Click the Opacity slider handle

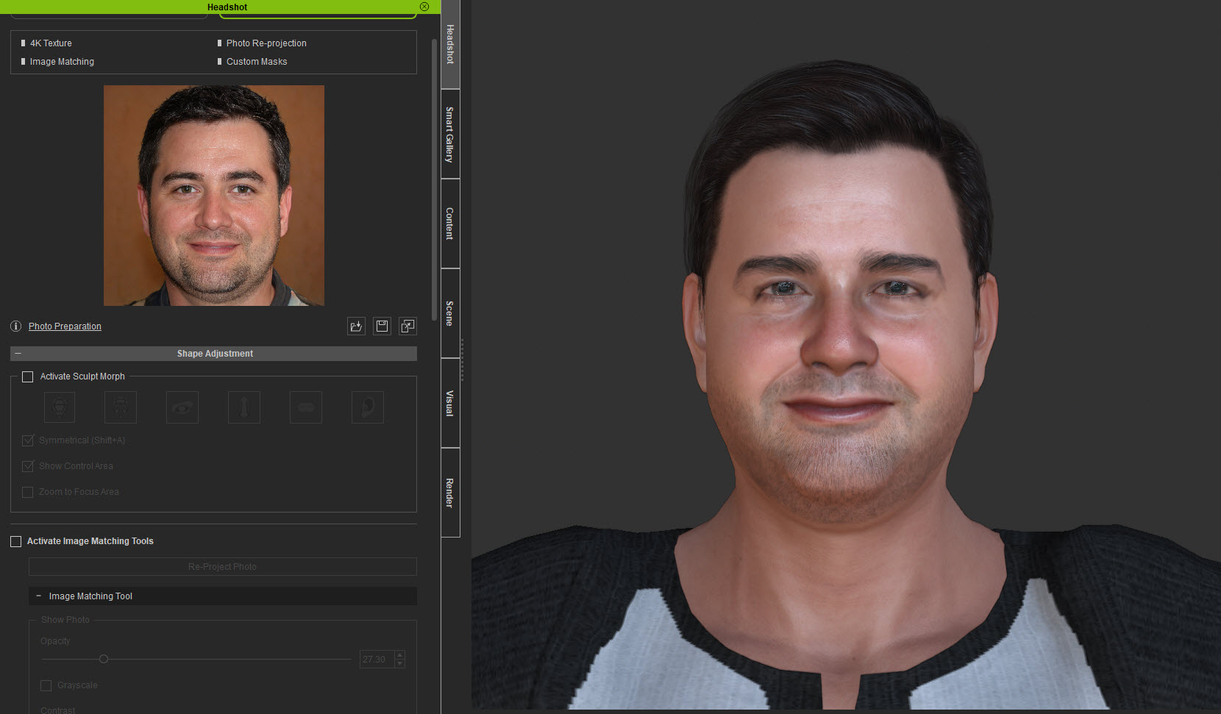(x=104, y=659)
